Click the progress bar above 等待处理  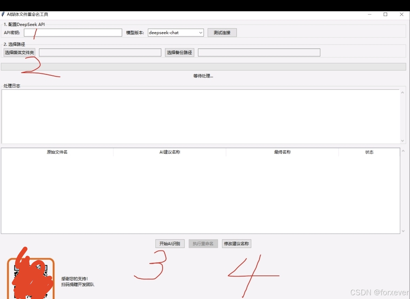[x=203, y=67]
